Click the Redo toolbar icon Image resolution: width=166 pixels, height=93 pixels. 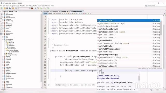click(x=16, y=8)
